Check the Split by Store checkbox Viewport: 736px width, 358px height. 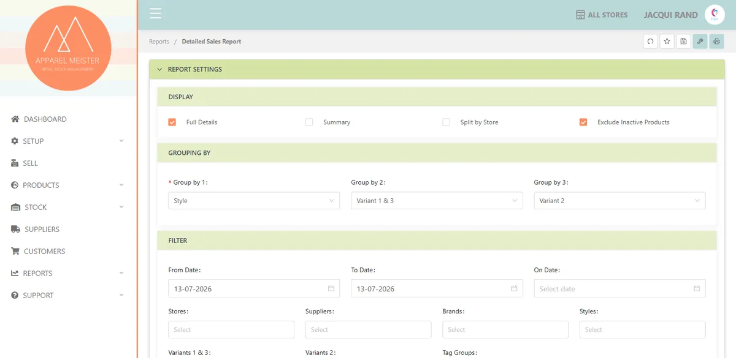coord(446,122)
